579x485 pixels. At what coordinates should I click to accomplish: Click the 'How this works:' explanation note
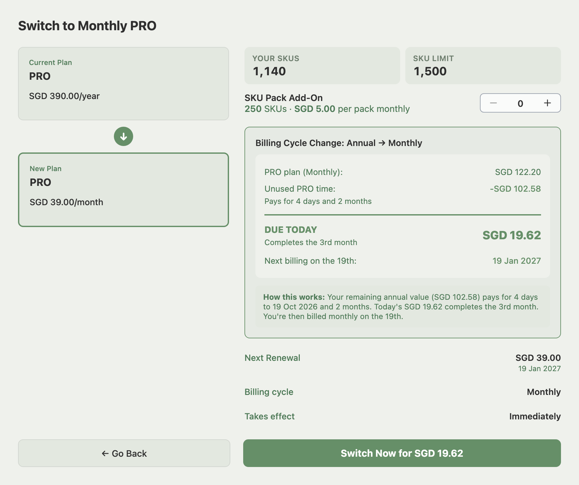click(x=403, y=307)
